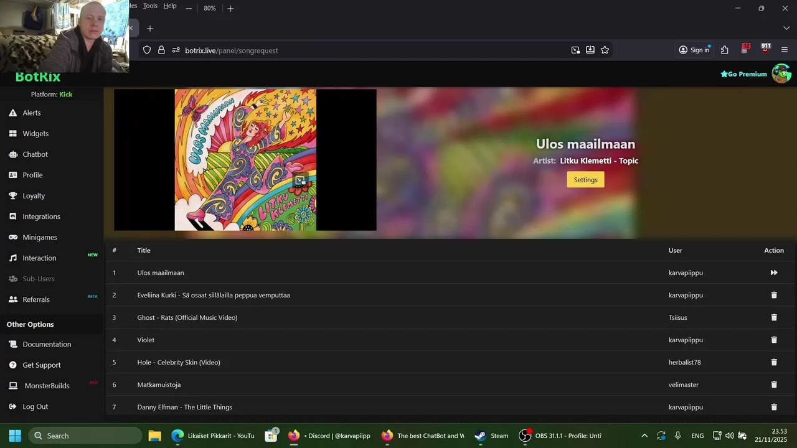Viewport: 797px width, 448px height.
Task: Open the uBlock extension with 911 badge
Action: click(766, 49)
